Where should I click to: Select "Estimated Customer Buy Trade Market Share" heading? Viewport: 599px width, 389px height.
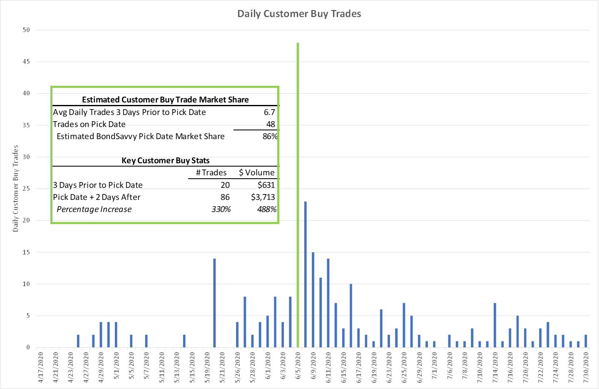[x=165, y=100]
